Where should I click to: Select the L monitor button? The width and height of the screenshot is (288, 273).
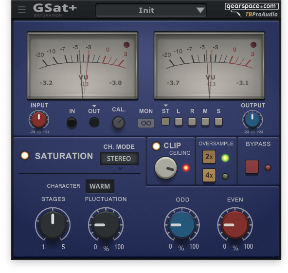tap(179, 122)
